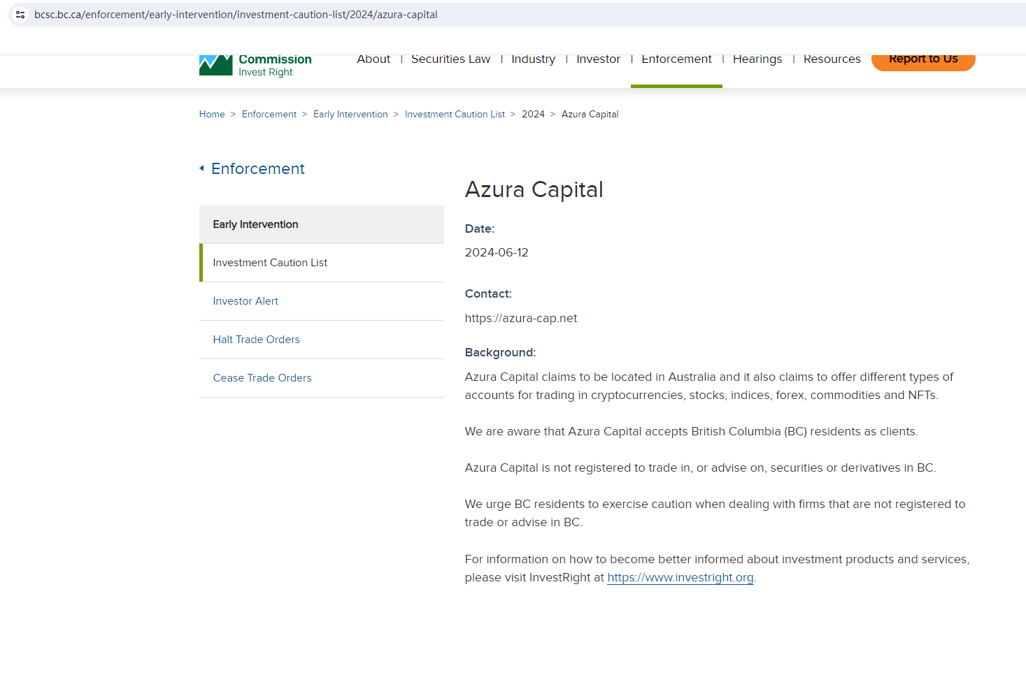Navigate to Early Intervention breadcrumb
The height and width of the screenshot is (682, 1026).
[x=350, y=115]
